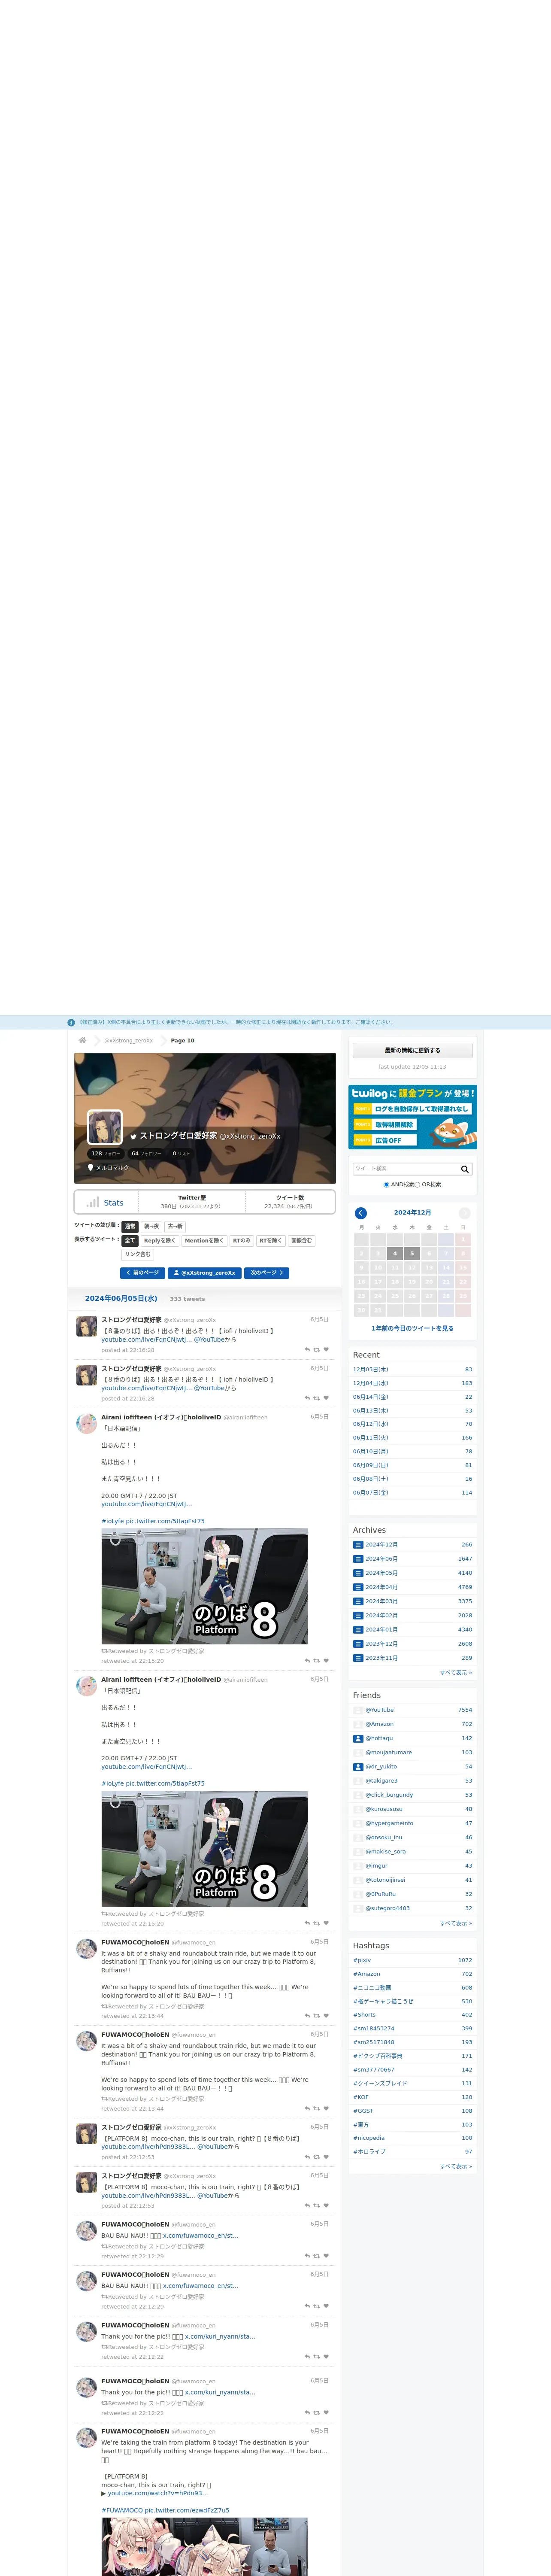The height and width of the screenshot is (2576, 551).
Task: Go to 前のページ
Action: click(143, 1273)
